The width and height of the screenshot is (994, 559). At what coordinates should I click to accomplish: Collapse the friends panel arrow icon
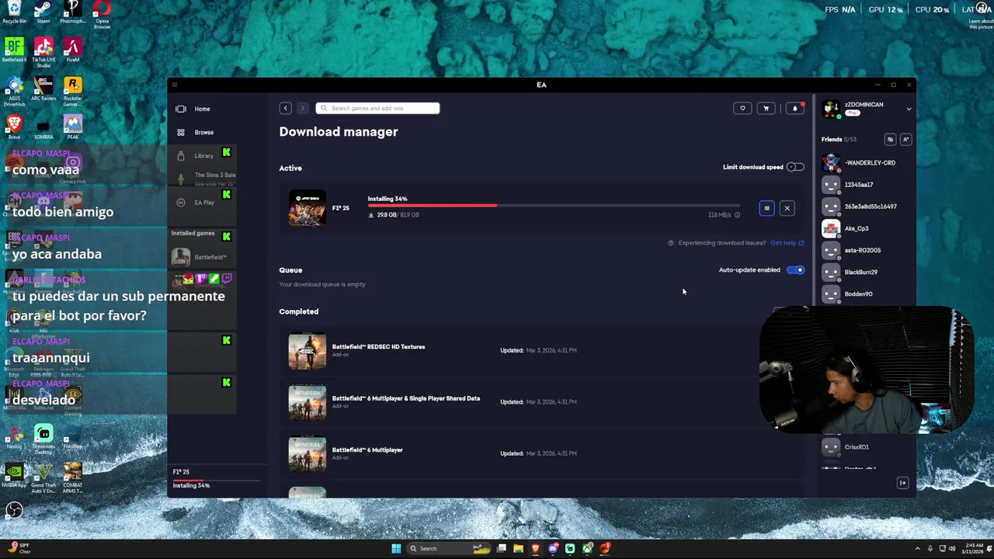coord(902,483)
